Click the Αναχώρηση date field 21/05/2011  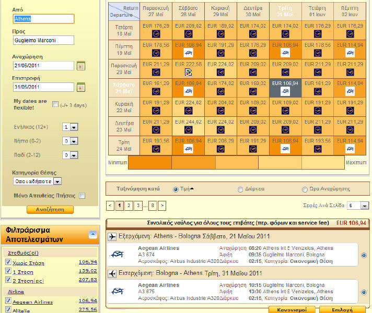[43, 66]
